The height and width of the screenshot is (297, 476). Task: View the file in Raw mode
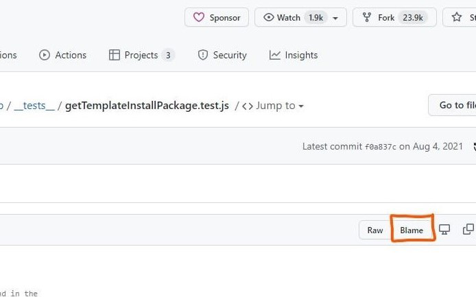[374, 230]
